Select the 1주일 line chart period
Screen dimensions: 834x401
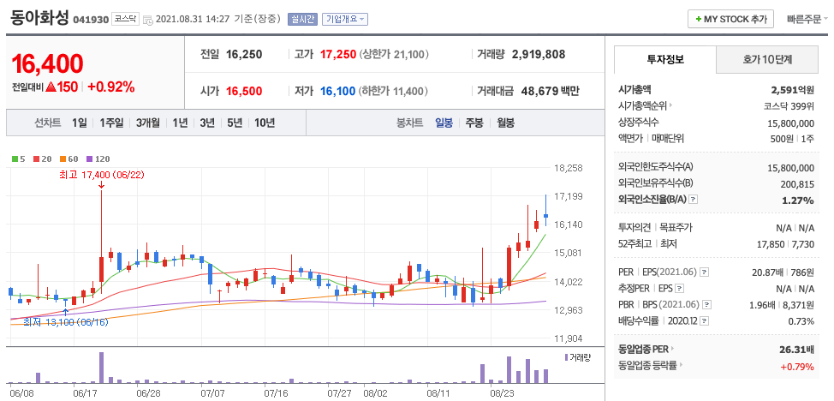pos(111,123)
